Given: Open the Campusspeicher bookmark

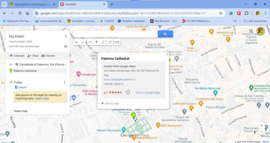Looking at the screenshot, I should pos(49,21).
